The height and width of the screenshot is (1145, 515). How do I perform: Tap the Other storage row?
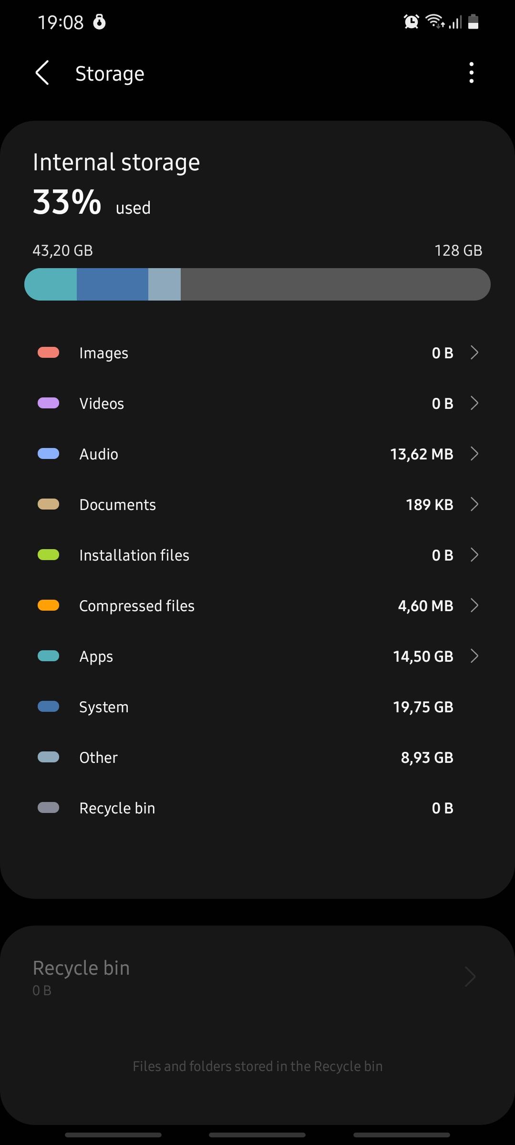click(257, 757)
